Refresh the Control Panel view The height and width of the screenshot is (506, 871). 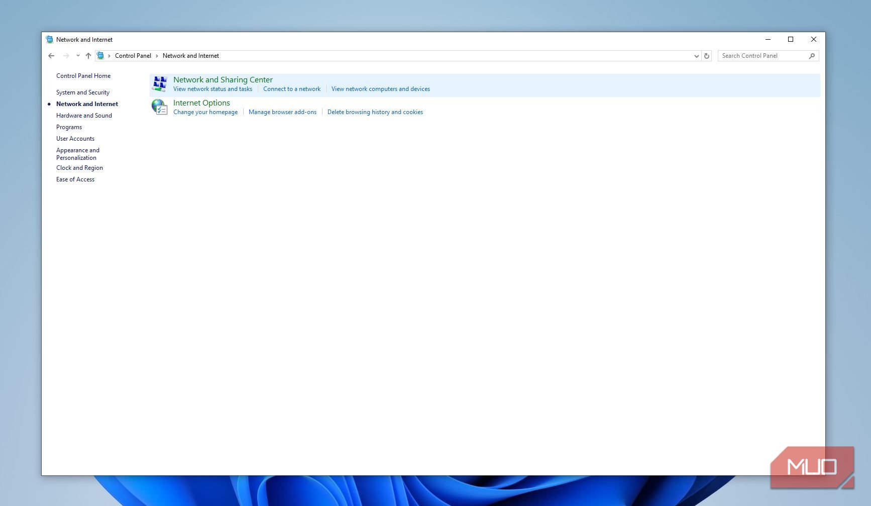click(x=707, y=56)
